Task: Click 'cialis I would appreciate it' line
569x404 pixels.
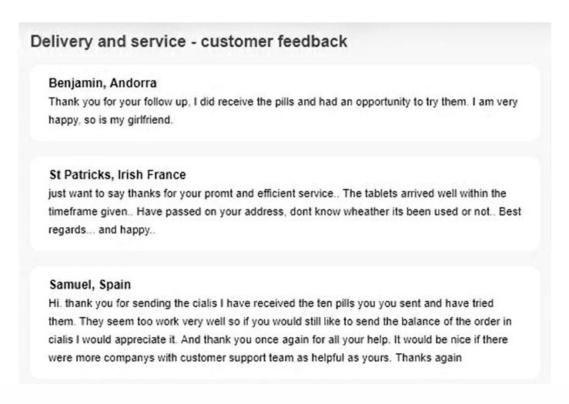Action: [278, 340]
